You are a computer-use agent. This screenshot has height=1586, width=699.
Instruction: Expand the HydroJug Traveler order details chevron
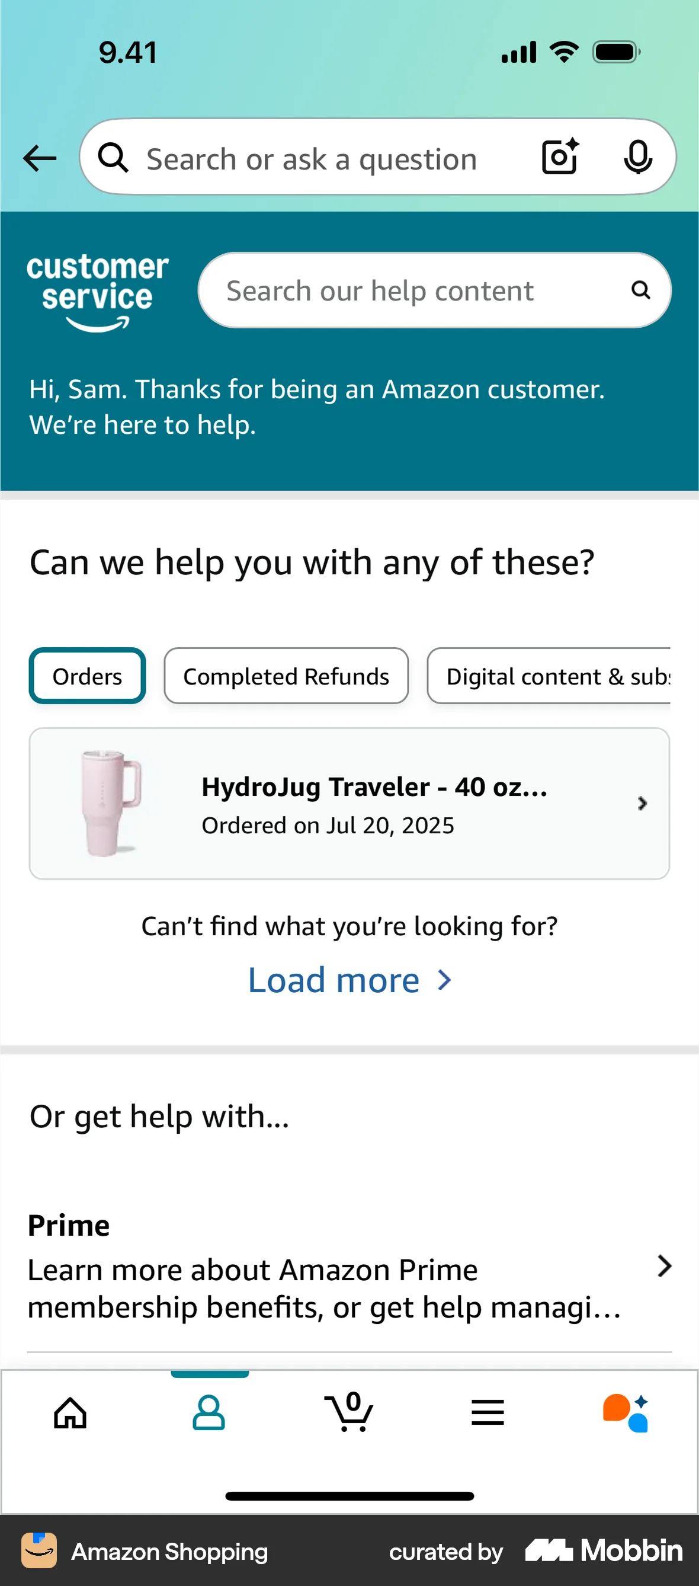point(642,804)
